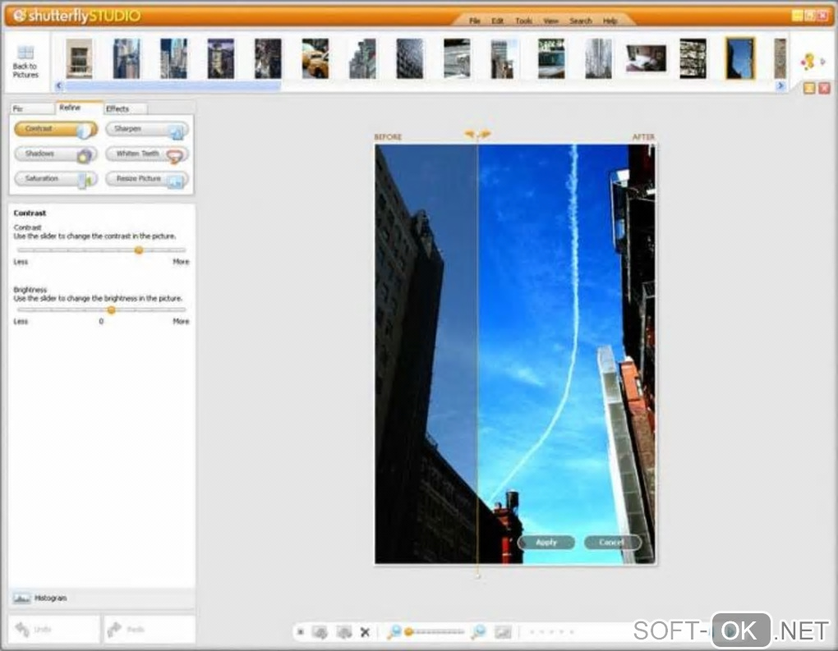Click the small stop square in bottom toolbar
Screen dimensions: 838x651
301,632
